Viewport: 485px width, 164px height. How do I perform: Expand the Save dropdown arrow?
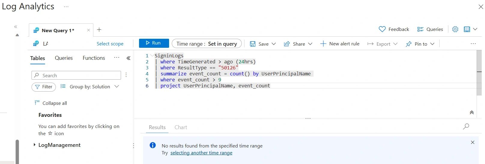click(274, 44)
